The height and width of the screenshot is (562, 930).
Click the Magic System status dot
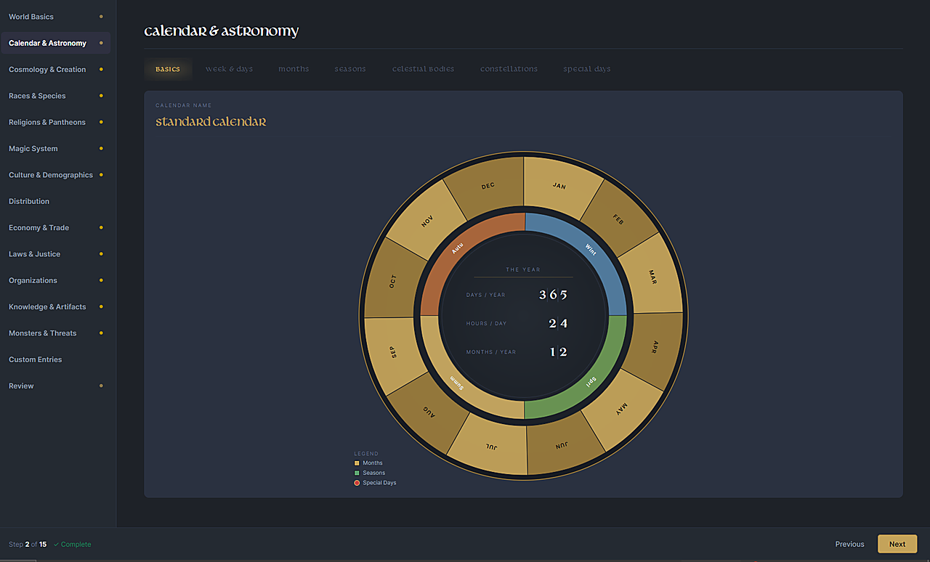tap(101, 149)
